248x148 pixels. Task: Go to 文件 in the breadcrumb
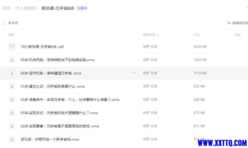(6, 8)
